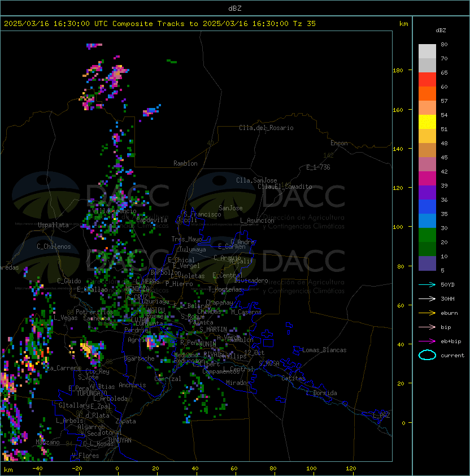Image resolution: width=470 pixels, height=476 pixels.
Task: Click the dBZ title at top center
Action: coord(235,8)
